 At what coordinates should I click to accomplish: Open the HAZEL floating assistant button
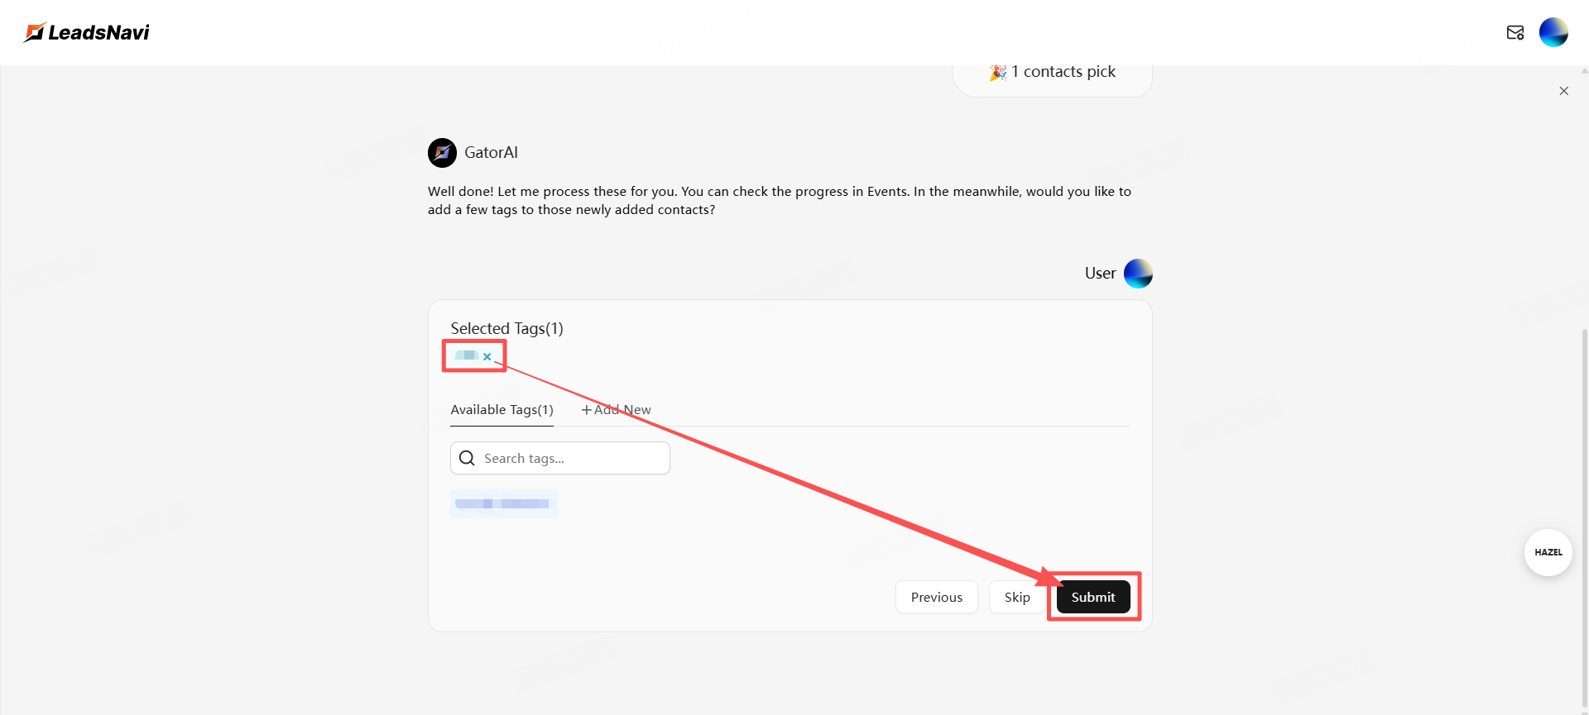pyautogui.click(x=1548, y=552)
